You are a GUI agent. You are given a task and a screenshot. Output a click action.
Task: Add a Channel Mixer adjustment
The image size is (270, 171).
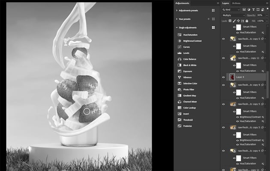(x=187, y=102)
